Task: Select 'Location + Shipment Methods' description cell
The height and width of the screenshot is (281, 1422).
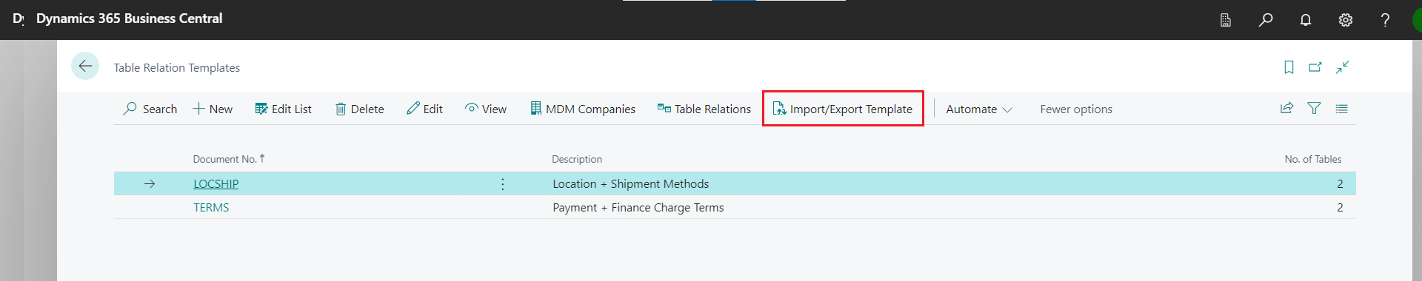Action: point(631,183)
